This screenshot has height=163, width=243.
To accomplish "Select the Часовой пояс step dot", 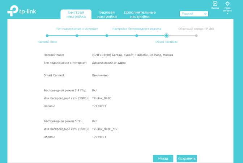I will pyautogui.click(x=47, y=36).
